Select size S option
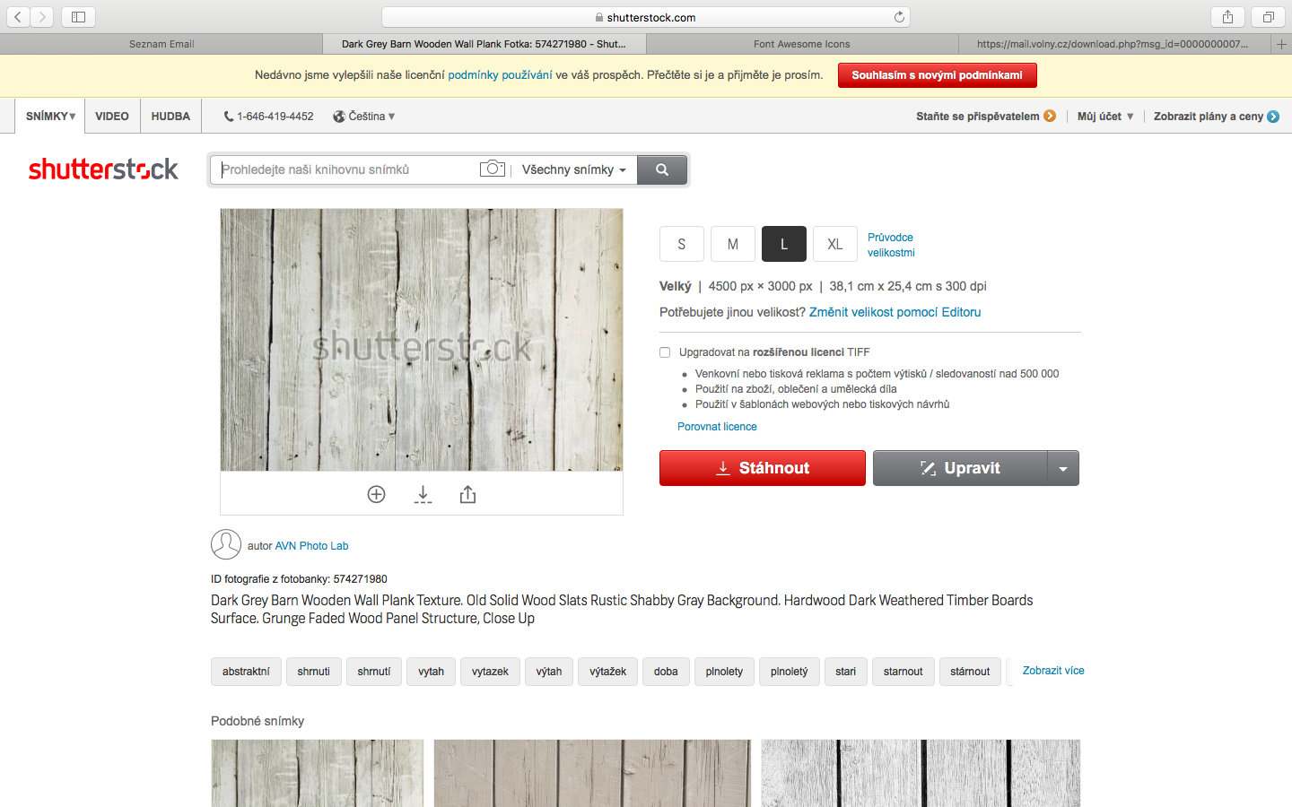The width and height of the screenshot is (1292, 807). 682,244
